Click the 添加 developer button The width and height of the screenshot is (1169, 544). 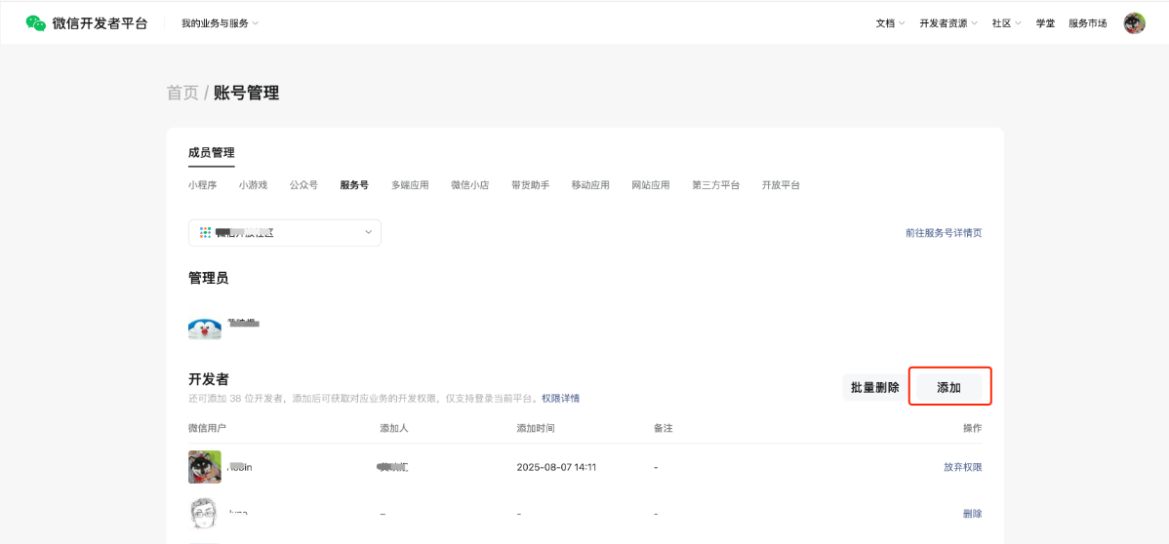pyautogui.click(x=949, y=387)
